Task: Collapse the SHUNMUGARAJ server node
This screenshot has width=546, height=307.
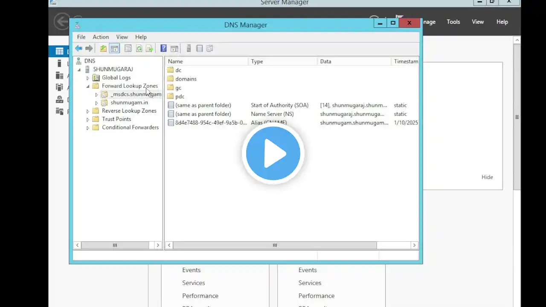Action: (79, 70)
